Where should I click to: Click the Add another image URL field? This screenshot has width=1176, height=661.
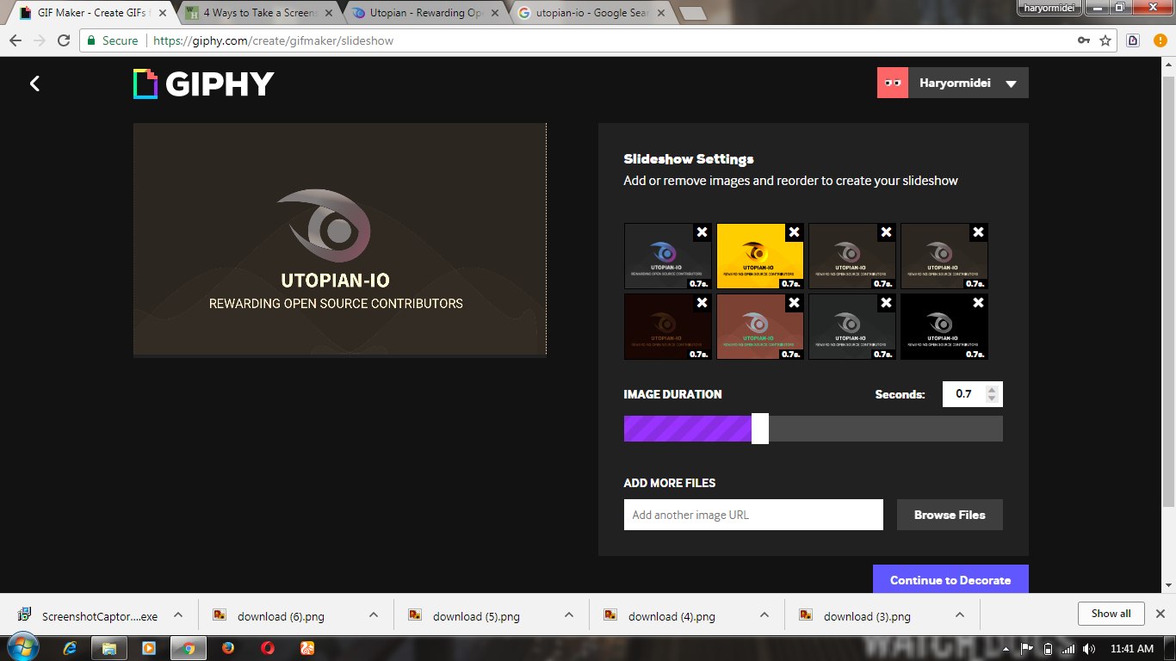click(753, 515)
